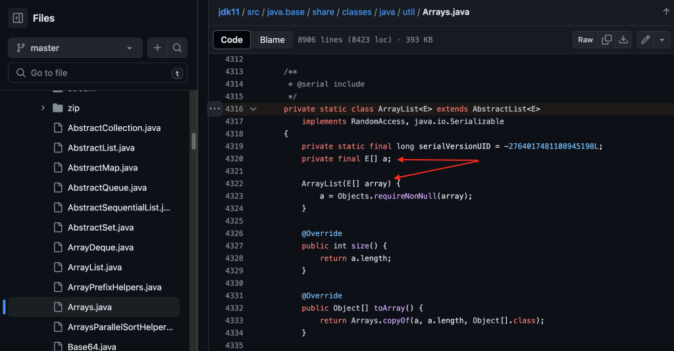Open the file search magnifier button
This screenshot has height=351, width=674.
pyautogui.click(x=177, y=47)
